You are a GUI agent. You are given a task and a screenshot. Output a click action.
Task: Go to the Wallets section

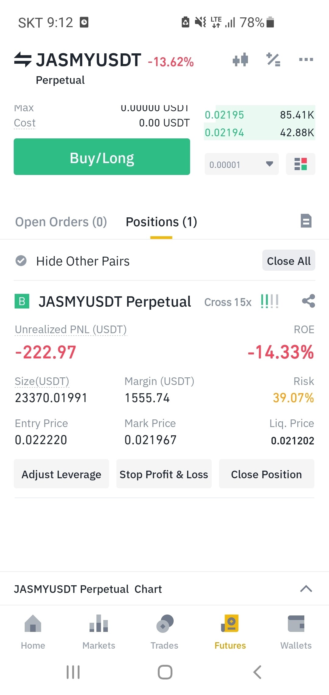click(296, 632)
